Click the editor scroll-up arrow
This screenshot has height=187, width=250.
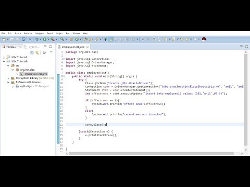[x=245, y=52]
